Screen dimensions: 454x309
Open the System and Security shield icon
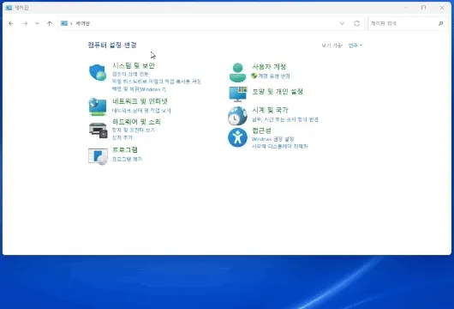[x=98, y=73]
